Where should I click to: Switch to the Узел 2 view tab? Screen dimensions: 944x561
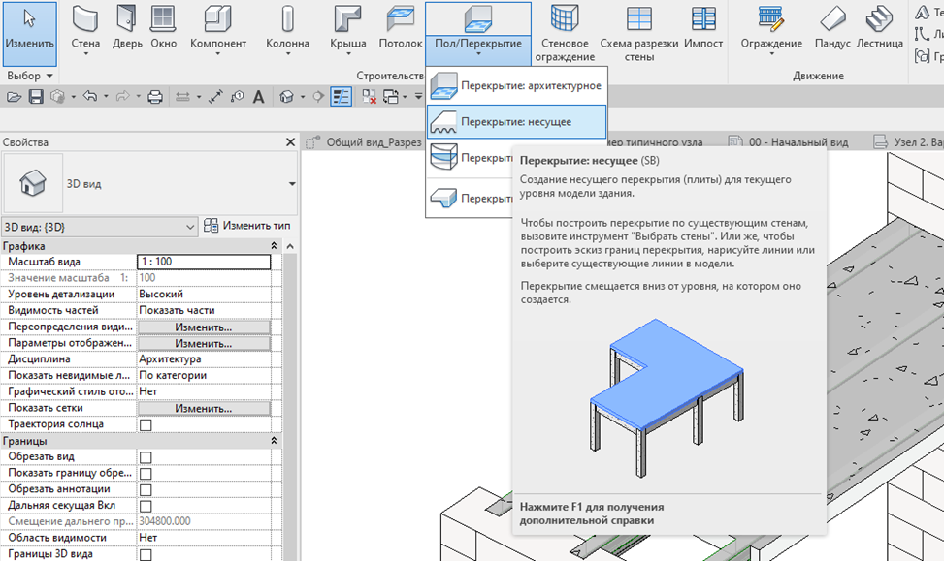click(908, 142)
